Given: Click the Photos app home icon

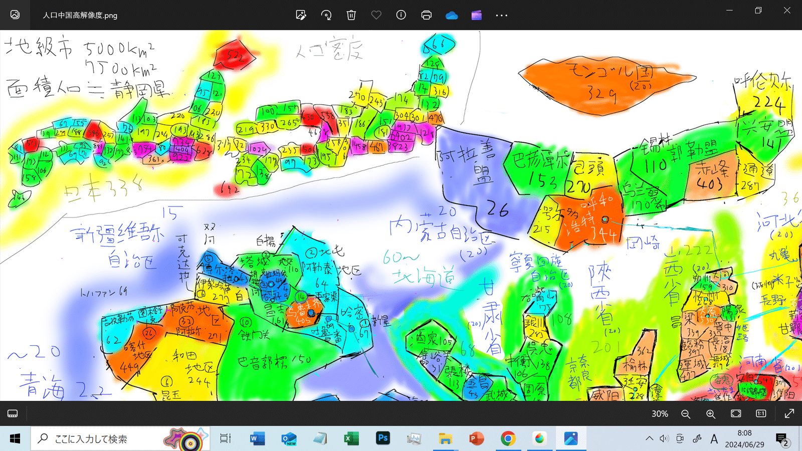Looking at the screenshot, I should (15, 15).
